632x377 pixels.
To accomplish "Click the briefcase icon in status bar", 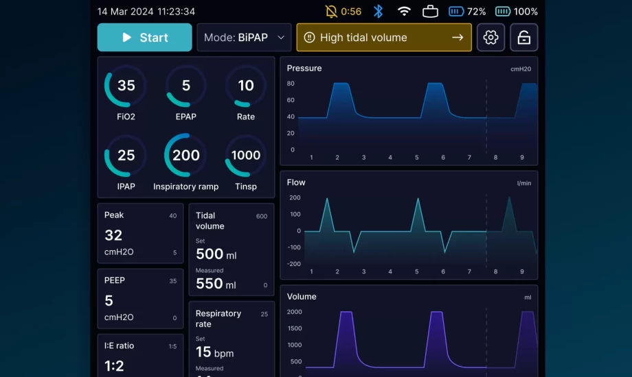I will 430,11.
